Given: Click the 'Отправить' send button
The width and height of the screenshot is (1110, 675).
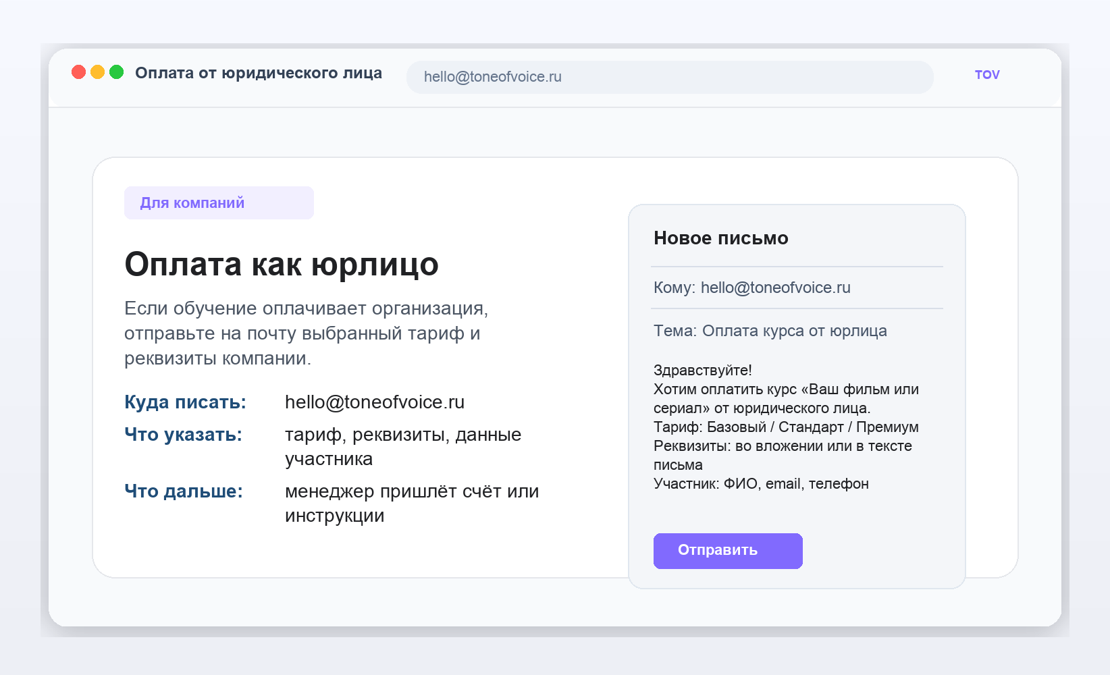Looking at the screenshot, I should [x=728, y=551].
